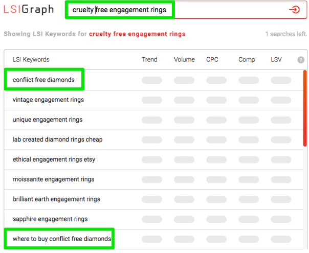The height and width of the screenshot is (253, 309).
Task: Focus the keyword search input field
Action: pos(186,10)
